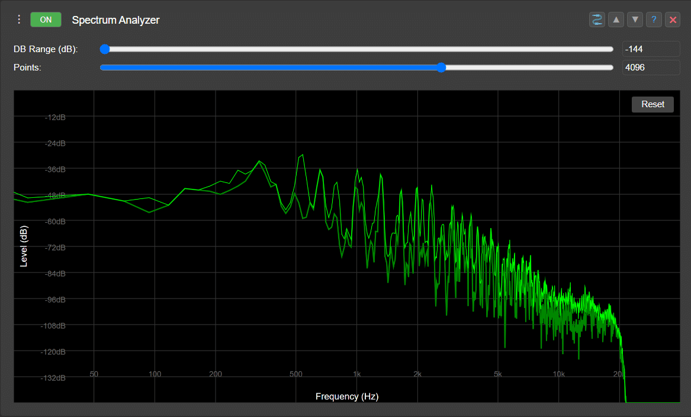Click the 1k frequency tick label
The image size is (691, 417).
click(357, 374)
